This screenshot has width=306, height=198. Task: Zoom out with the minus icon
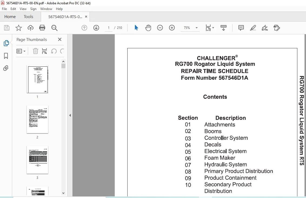[x=160, y=28]
